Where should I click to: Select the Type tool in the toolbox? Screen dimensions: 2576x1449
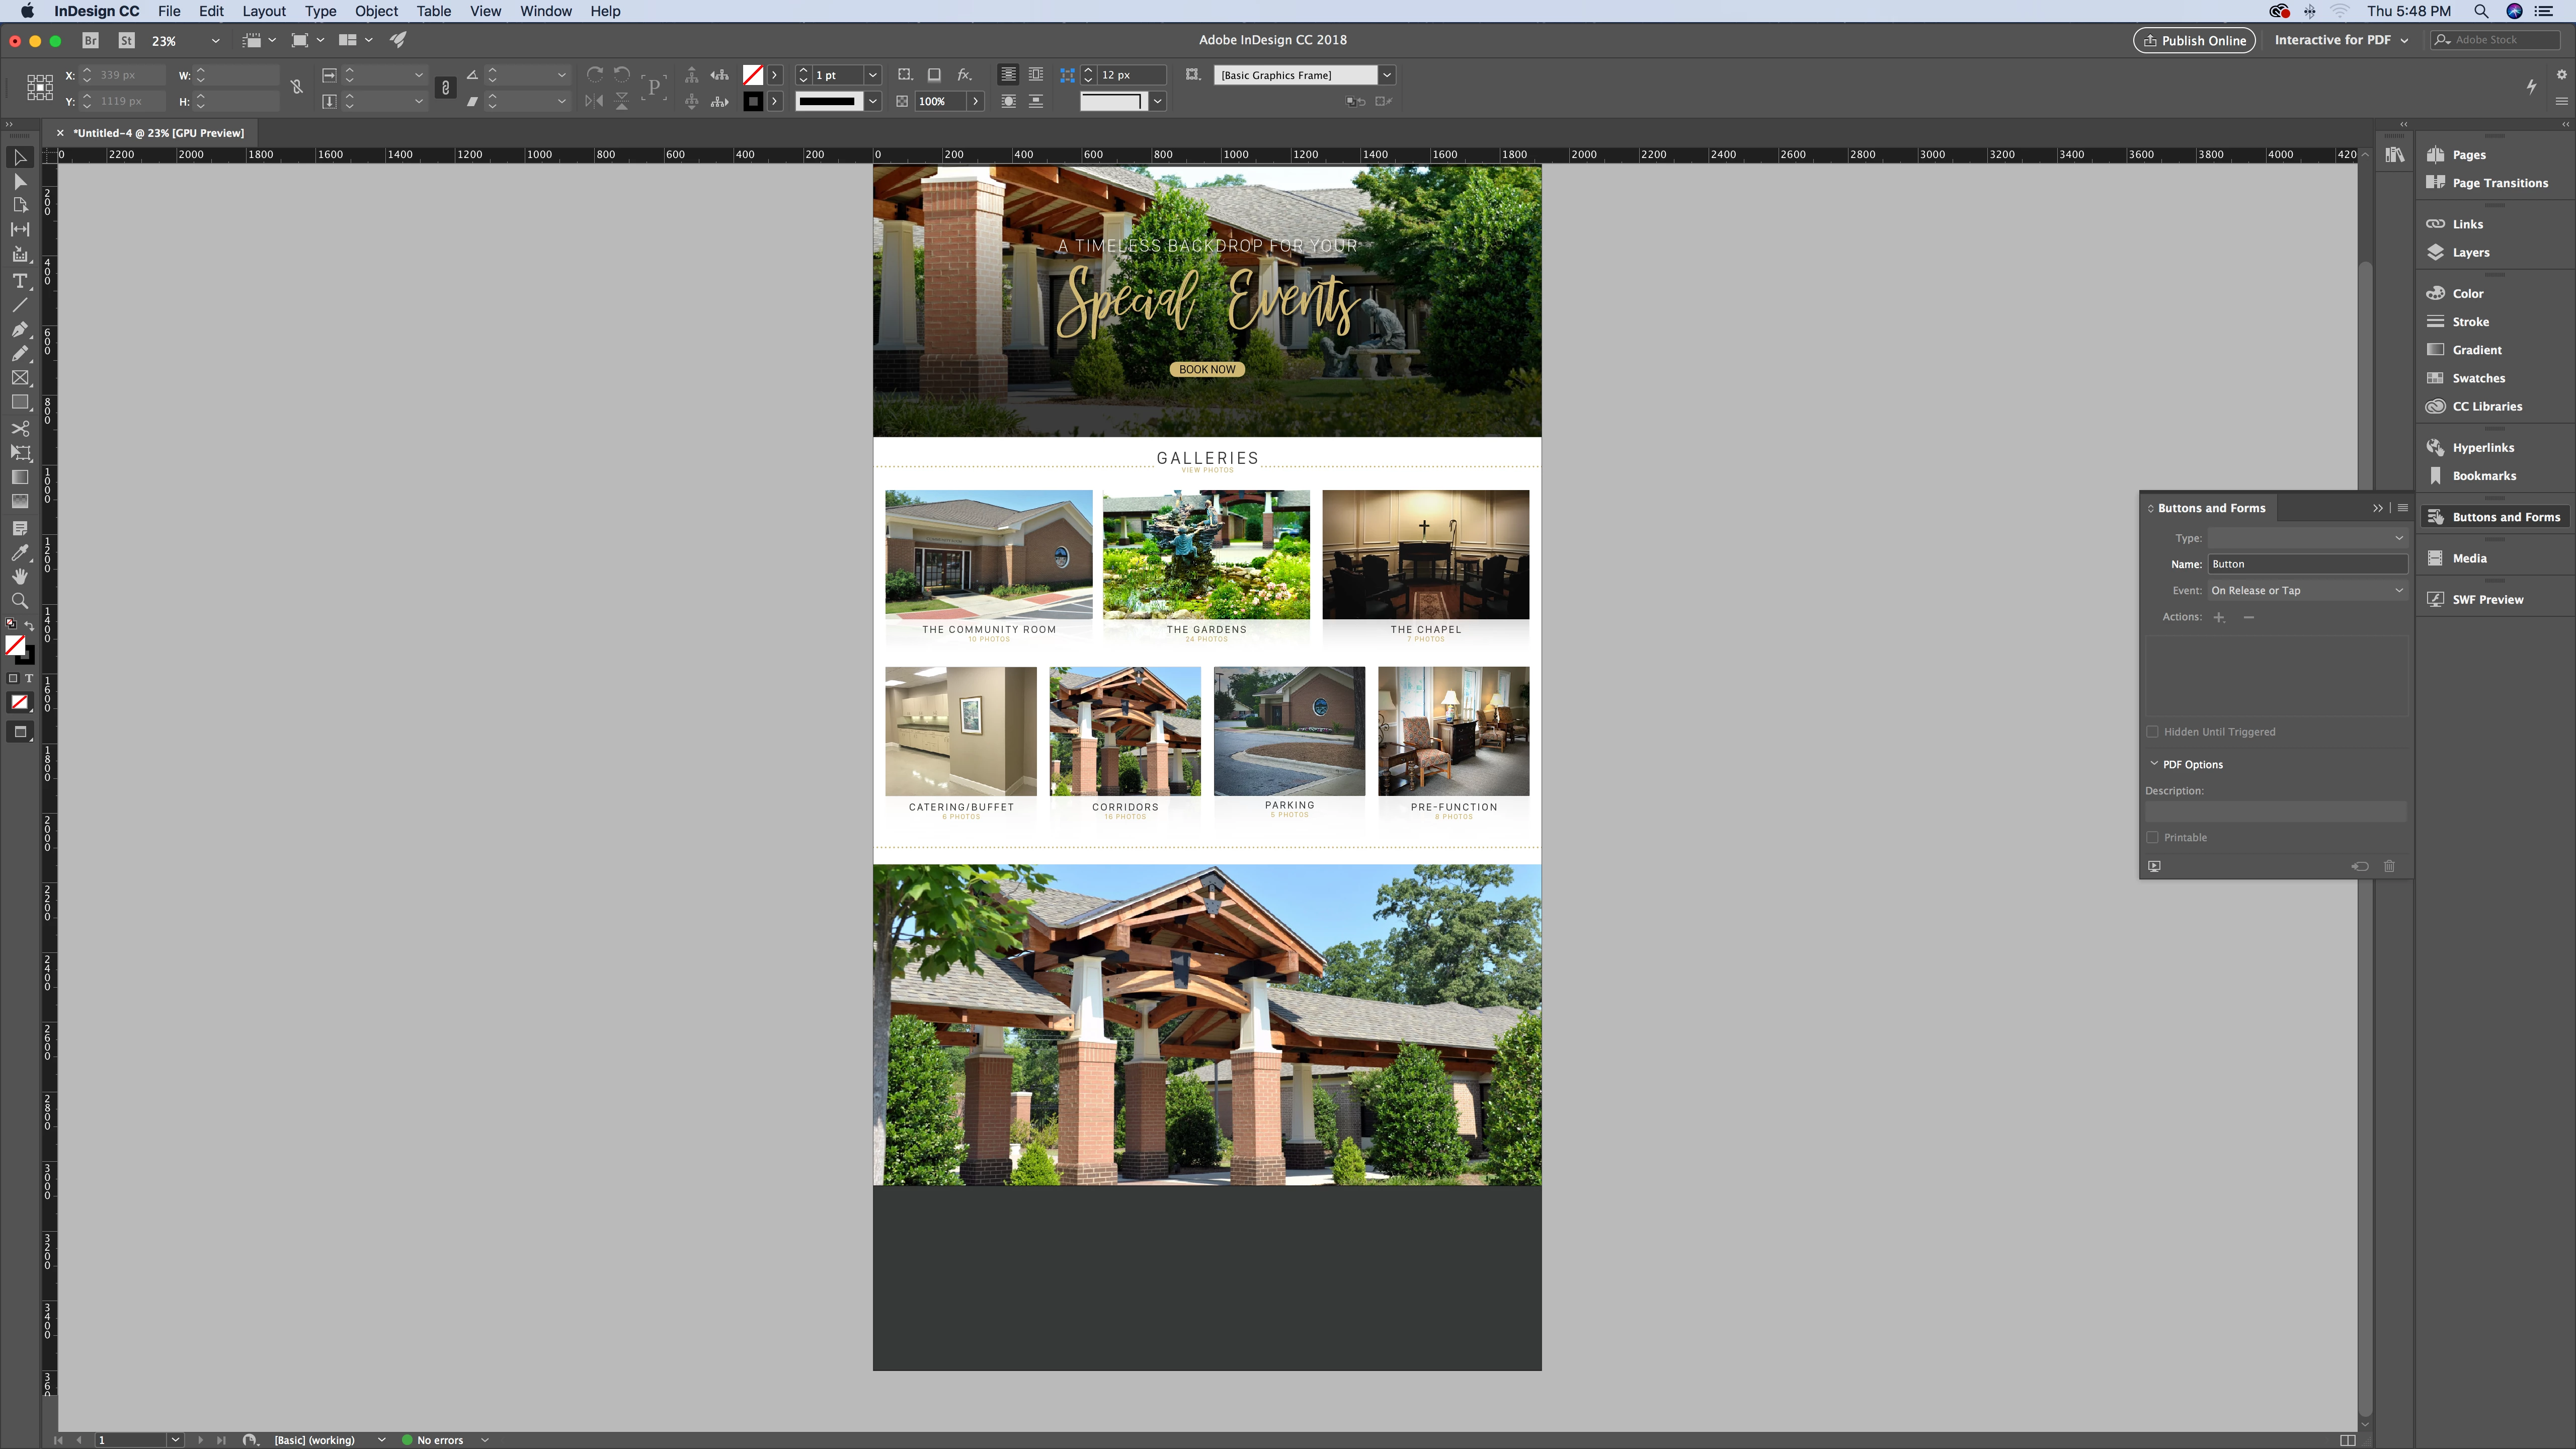[x=19, y=281]
